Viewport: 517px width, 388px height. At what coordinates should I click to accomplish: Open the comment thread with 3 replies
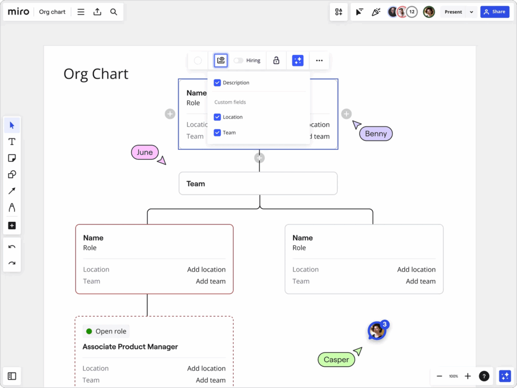coord(378,330)
